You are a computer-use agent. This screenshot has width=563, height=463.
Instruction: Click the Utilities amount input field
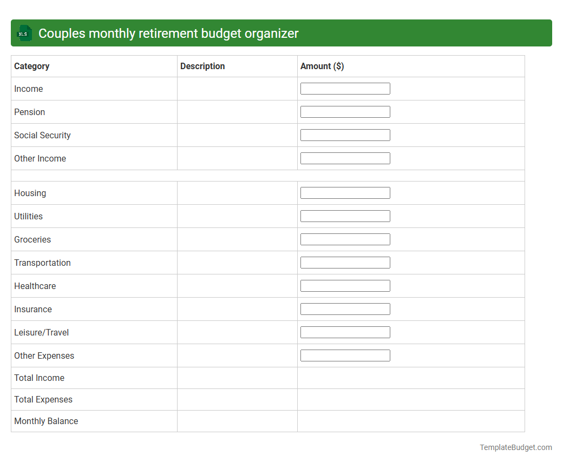coord(345,216)
